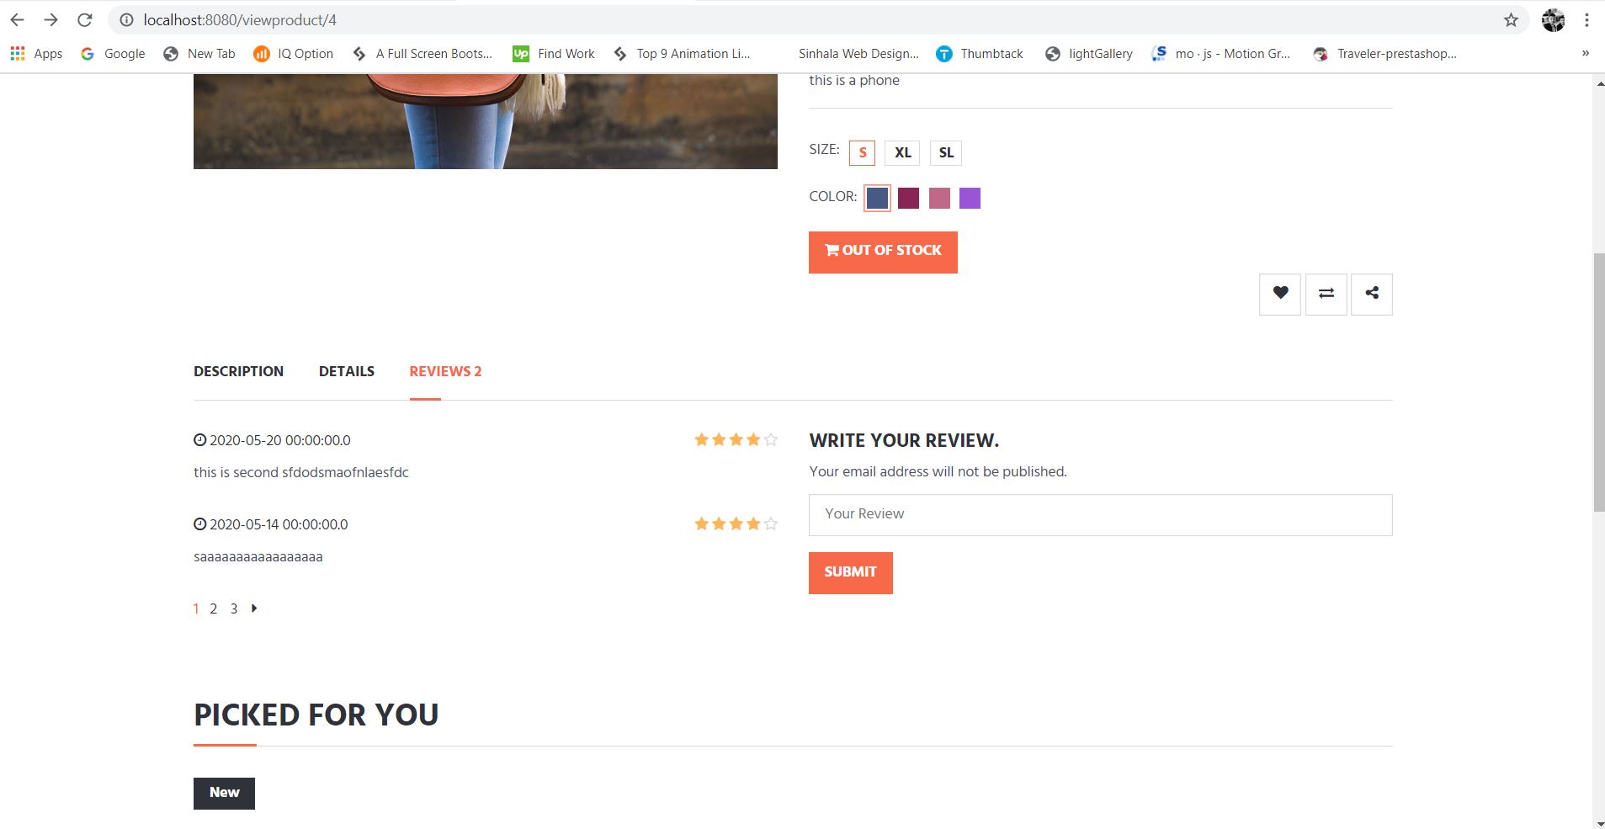Select size XL
1605x829 pixels.
pyautogui.click(x=903, y=153)
